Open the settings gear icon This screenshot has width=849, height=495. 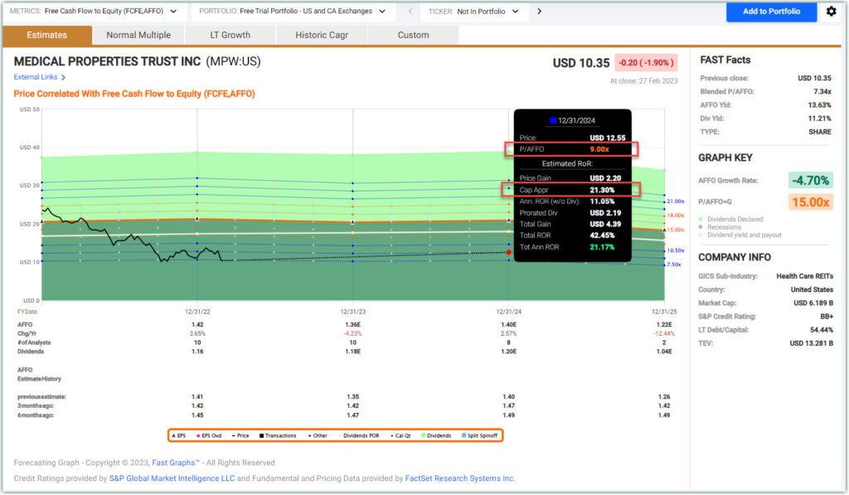[831, 11]
